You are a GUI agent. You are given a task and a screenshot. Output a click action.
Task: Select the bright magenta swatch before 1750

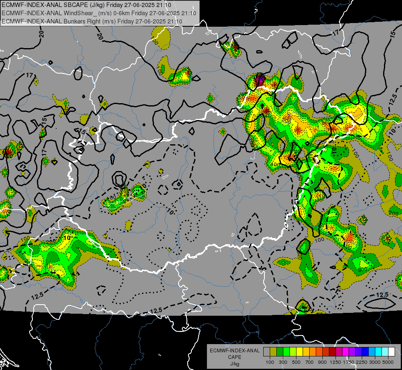(x=346, y=352)
